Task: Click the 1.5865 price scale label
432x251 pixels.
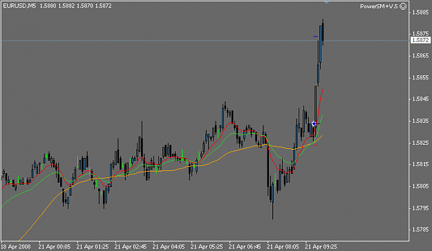Action: pyautogui.click(x=420, y=56)
